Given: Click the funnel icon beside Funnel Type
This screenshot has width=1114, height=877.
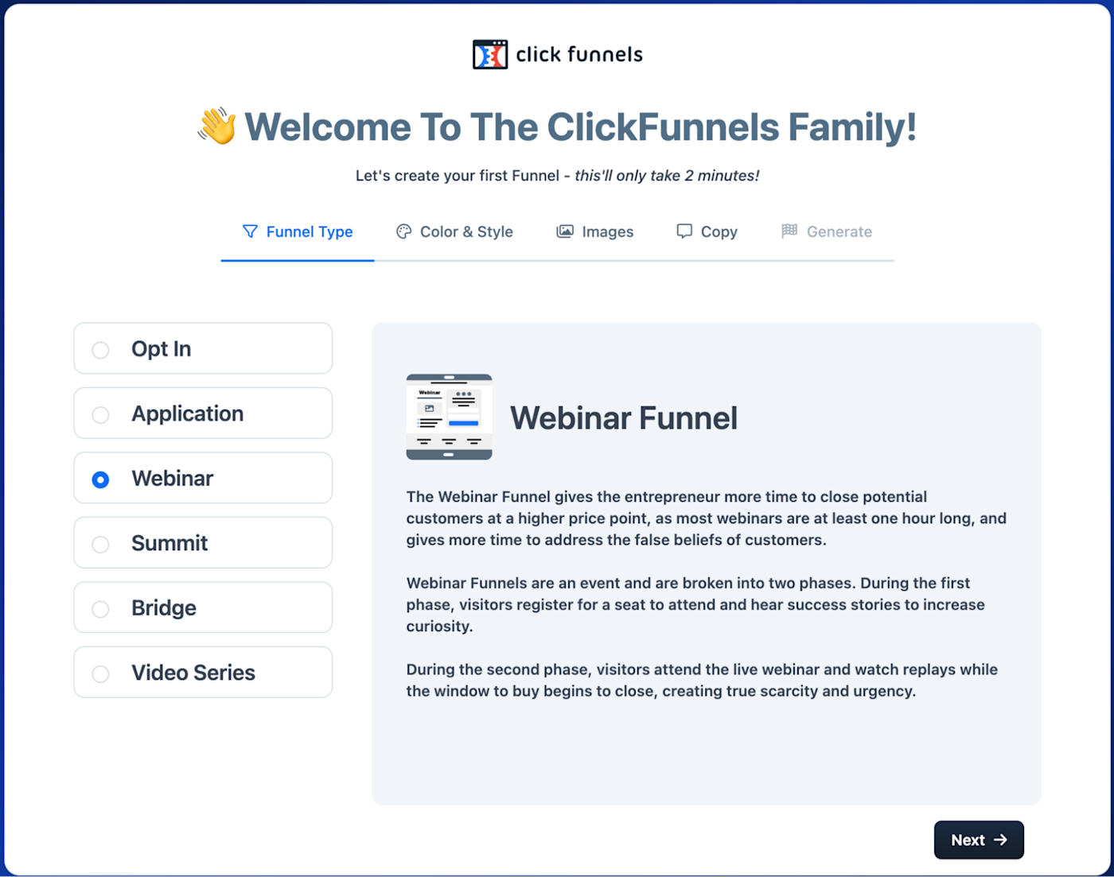Looking at the screenshot, I should coord(250,231).
